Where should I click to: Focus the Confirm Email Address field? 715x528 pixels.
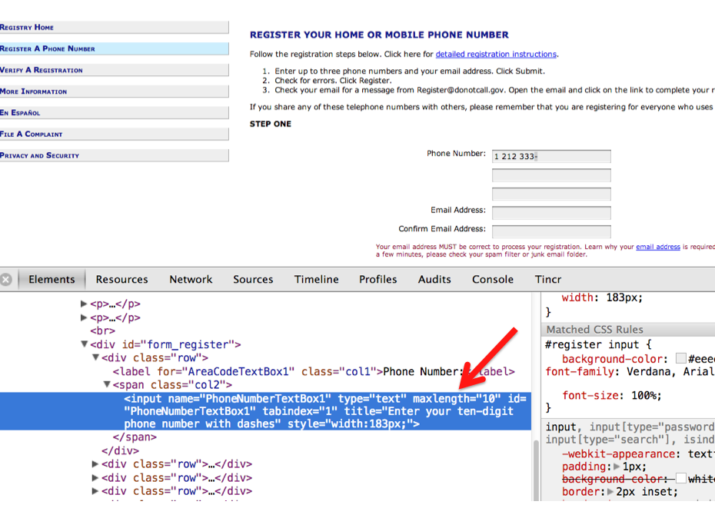coord(551,231)
